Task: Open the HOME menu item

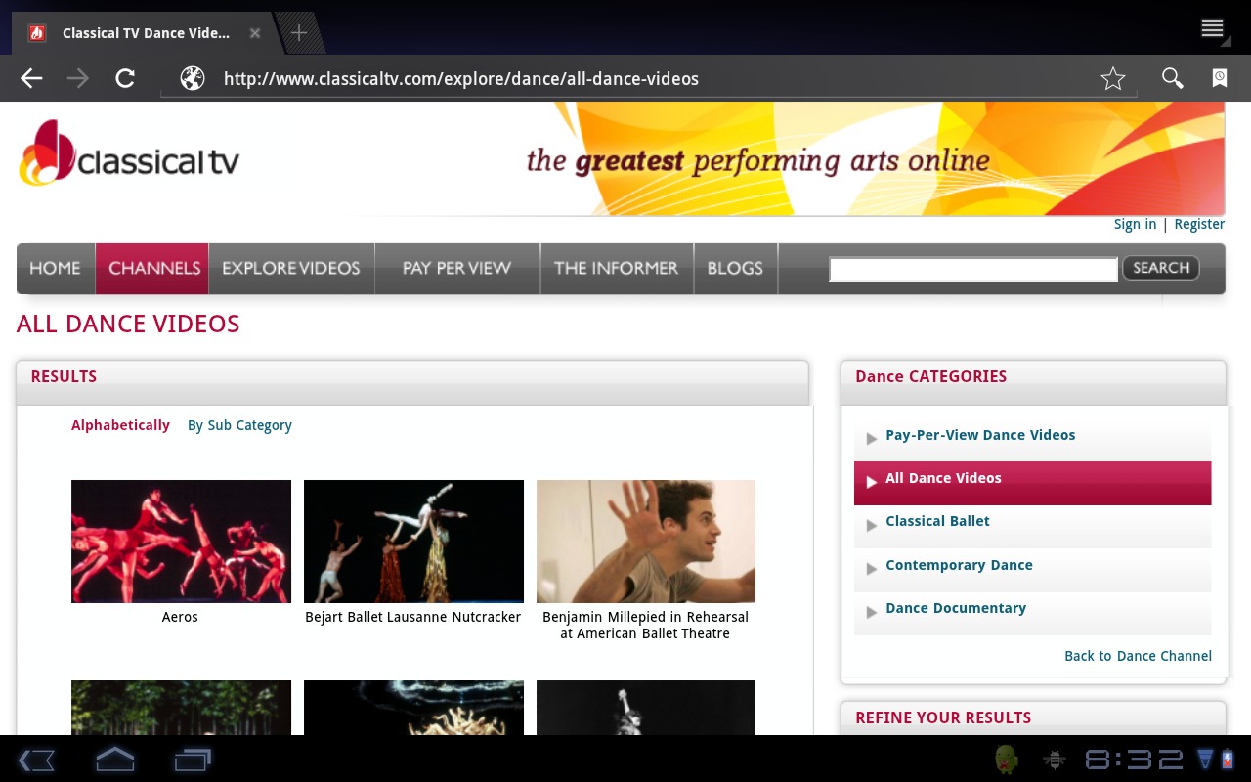Action: [55, 268]
